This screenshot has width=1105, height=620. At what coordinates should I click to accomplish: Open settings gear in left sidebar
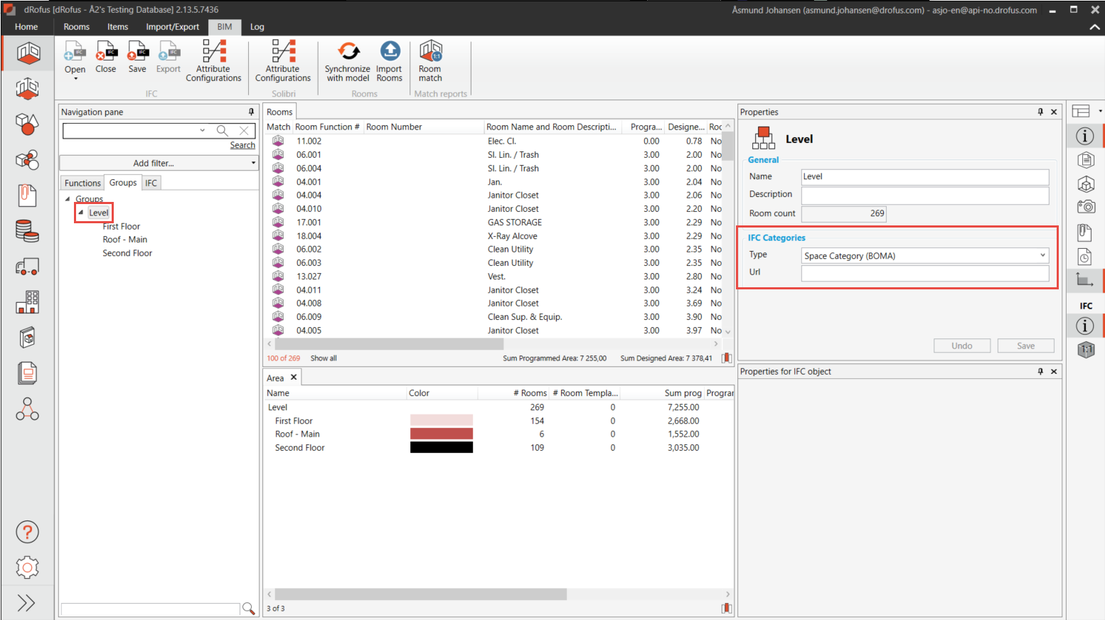[x=27, y=567]
